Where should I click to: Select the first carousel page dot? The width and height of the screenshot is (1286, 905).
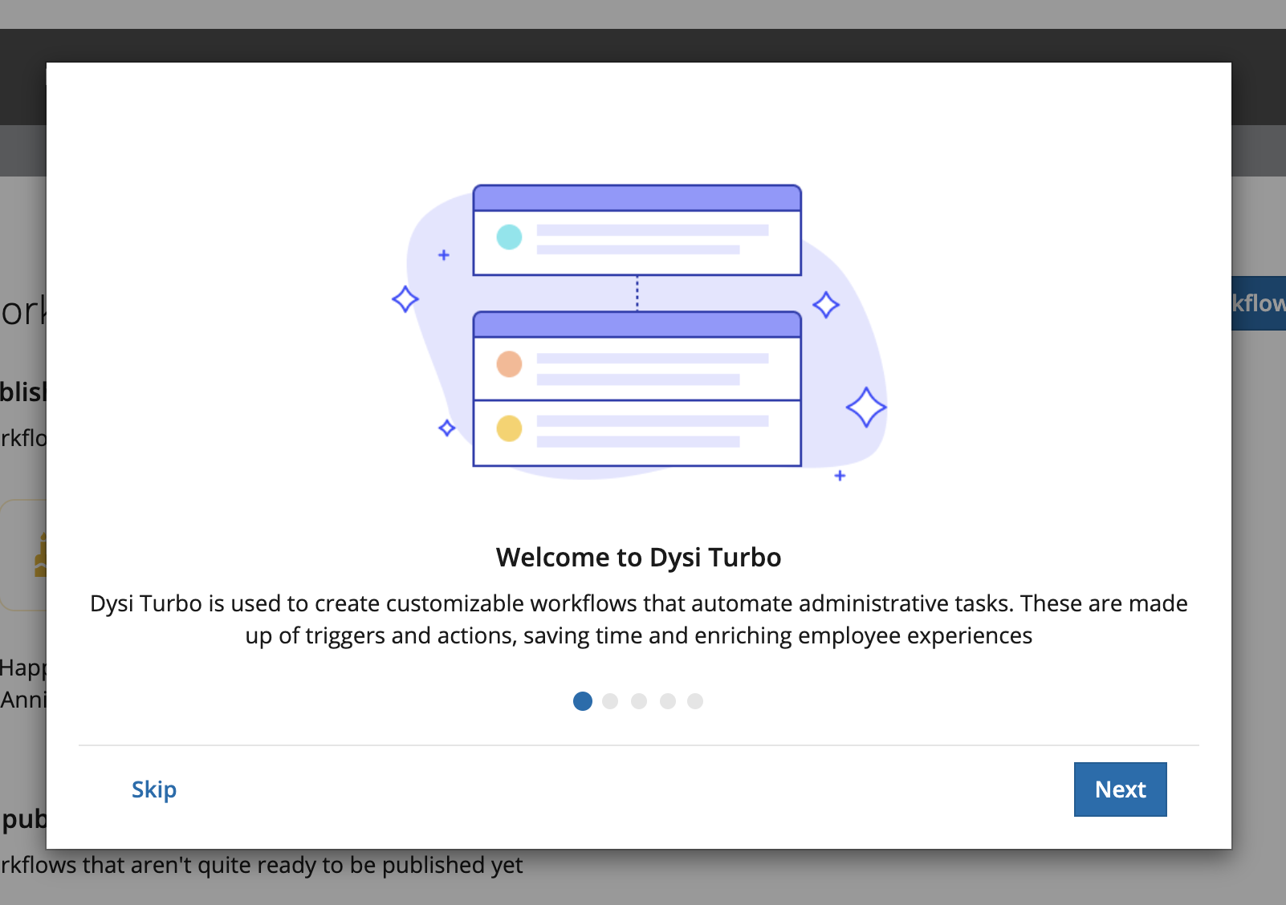(x=583, y=701)
